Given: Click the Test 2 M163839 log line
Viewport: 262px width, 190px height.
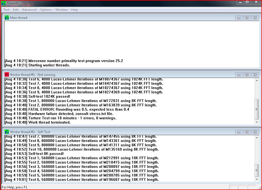Looking at the screenshot, I should click(81, 105).
